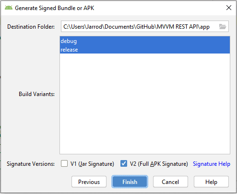
Task: Uncheck the V2 (Full APK Signature) checkbox
Action: pos(124,163)
